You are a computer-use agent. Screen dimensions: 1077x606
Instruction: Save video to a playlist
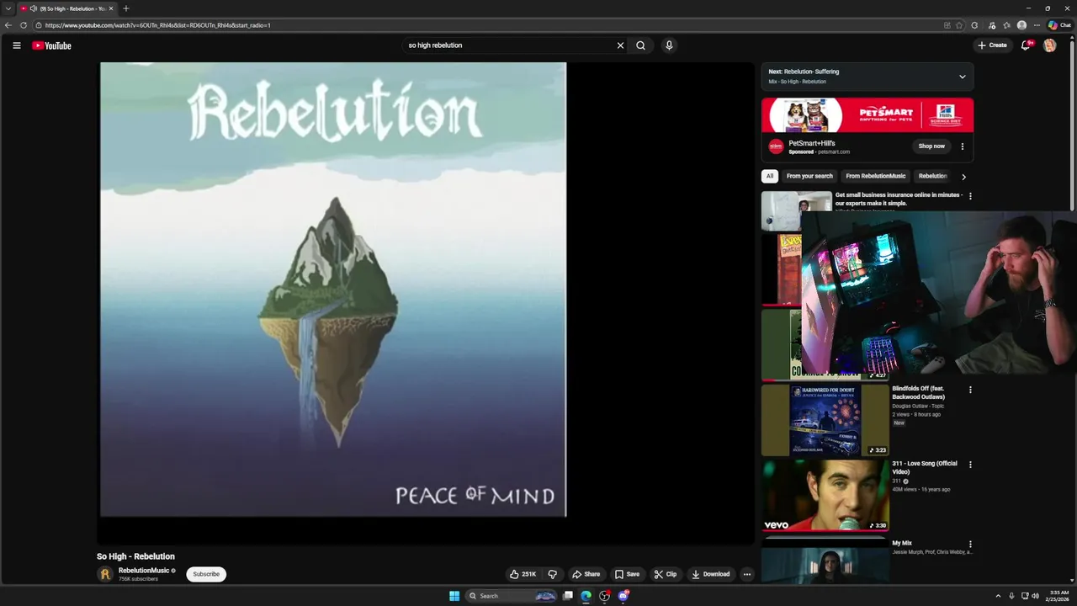point(627,574)
